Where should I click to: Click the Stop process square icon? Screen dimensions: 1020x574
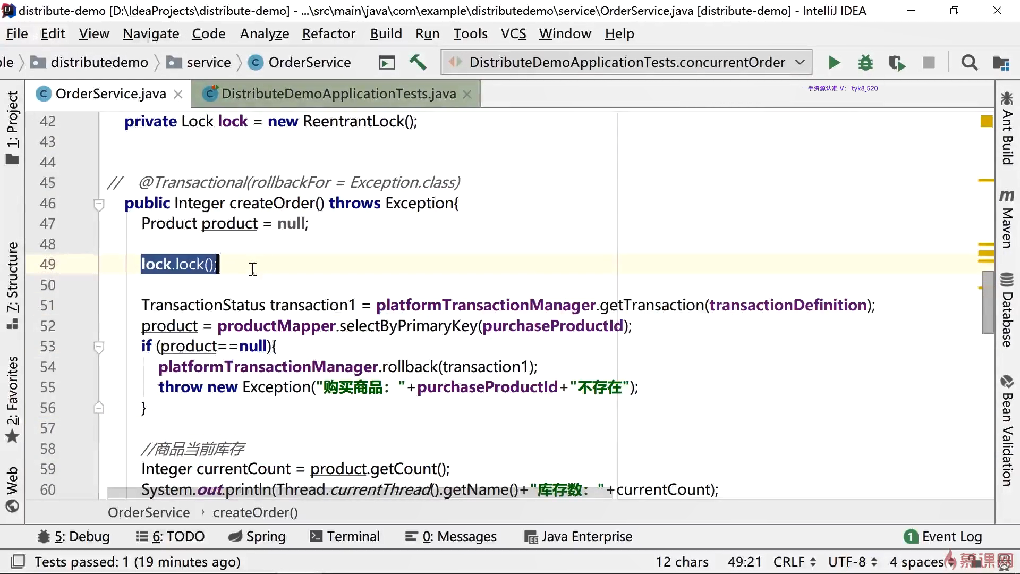(929, 63)
